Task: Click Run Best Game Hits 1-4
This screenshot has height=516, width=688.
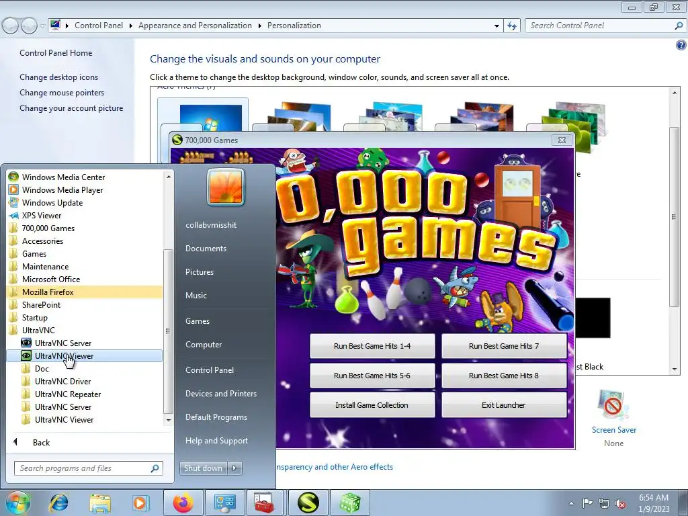Action: click(372, 346)
